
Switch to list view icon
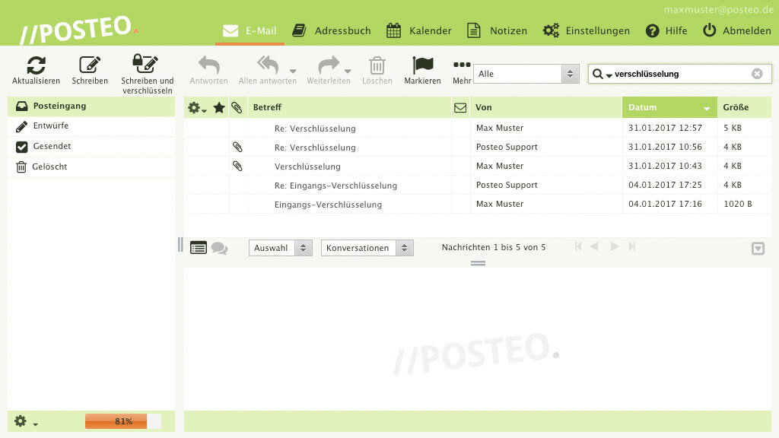point(199,247)
